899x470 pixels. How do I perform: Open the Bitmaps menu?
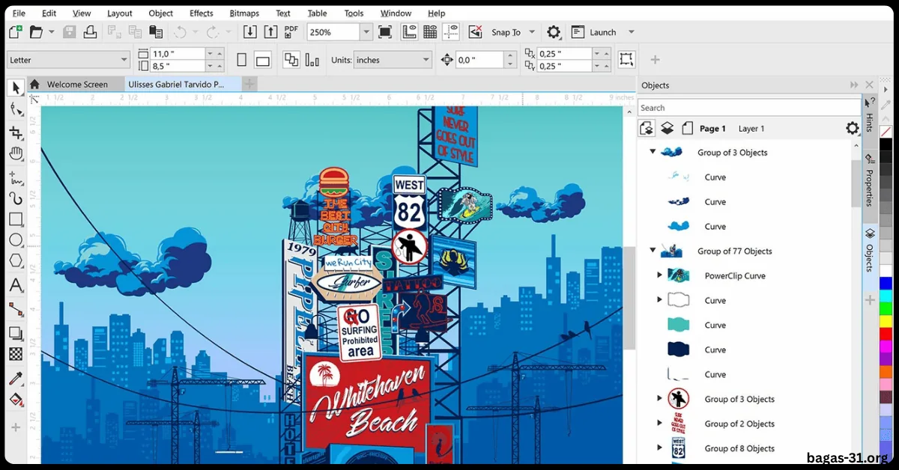pyautogui.click(x=244, y=13)
